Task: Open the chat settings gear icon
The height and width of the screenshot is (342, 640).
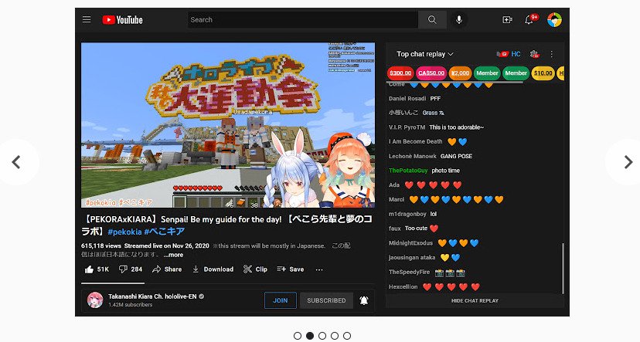Action: (534, 54)
